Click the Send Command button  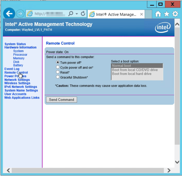[x=61, y=100]
